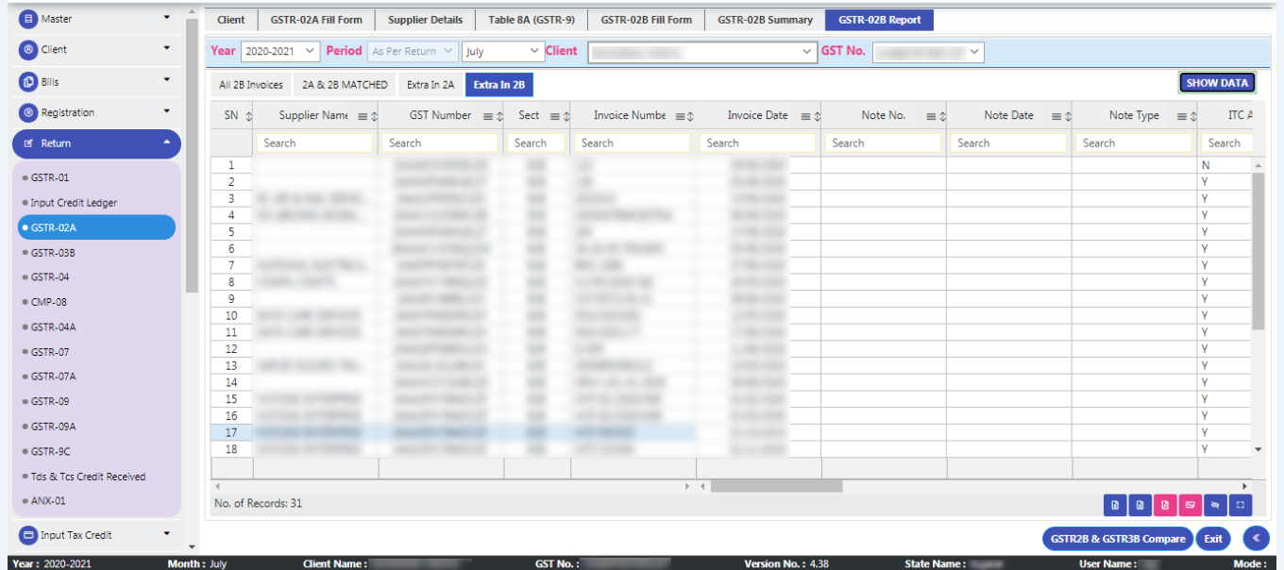
Task: Open the Supplier Name column menu icon
Action: (x=363, y=116)
